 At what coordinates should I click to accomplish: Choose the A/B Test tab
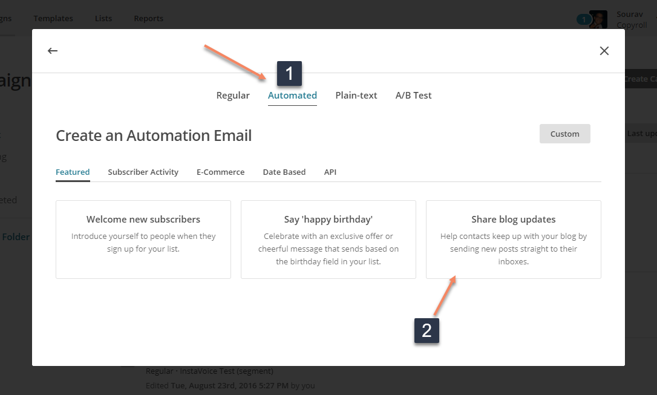413,95
